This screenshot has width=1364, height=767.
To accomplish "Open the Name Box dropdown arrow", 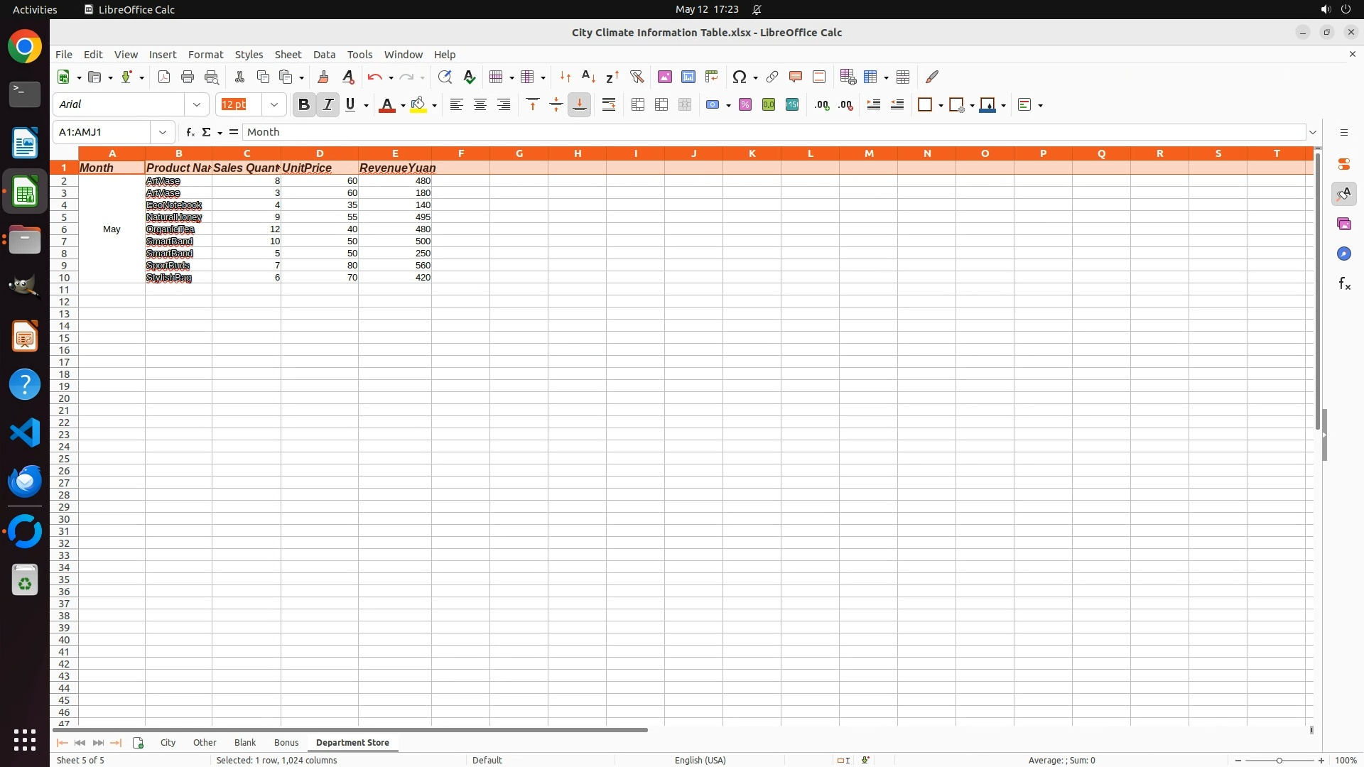I will (x=163, y=132).
